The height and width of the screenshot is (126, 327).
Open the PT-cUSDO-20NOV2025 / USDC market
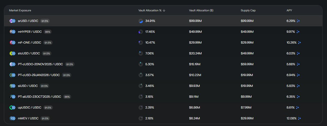[x=40, y=64]
